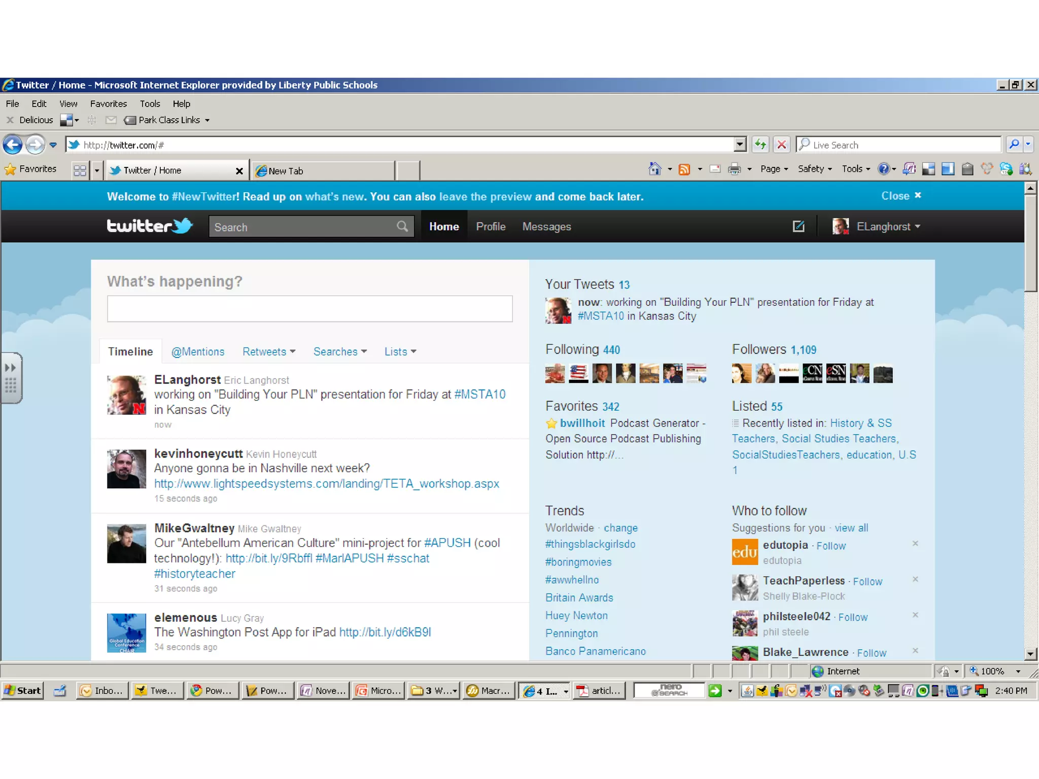Click the Refresh page icon
Image resolution: width=1039 pixels, height=779 pixels.
pos(760,145)
